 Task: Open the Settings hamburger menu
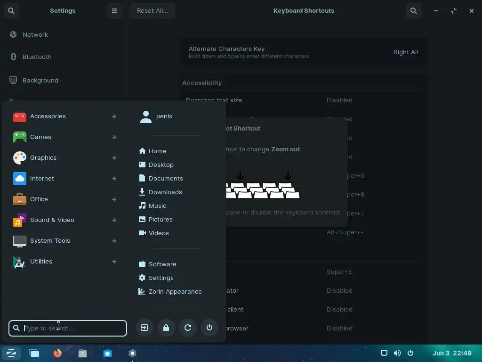[114, 11]
